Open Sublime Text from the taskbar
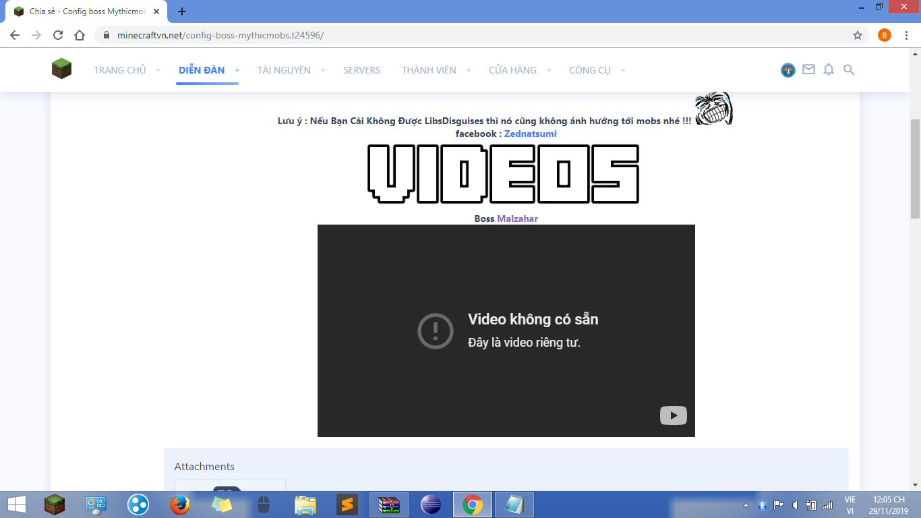 point(347,505)
